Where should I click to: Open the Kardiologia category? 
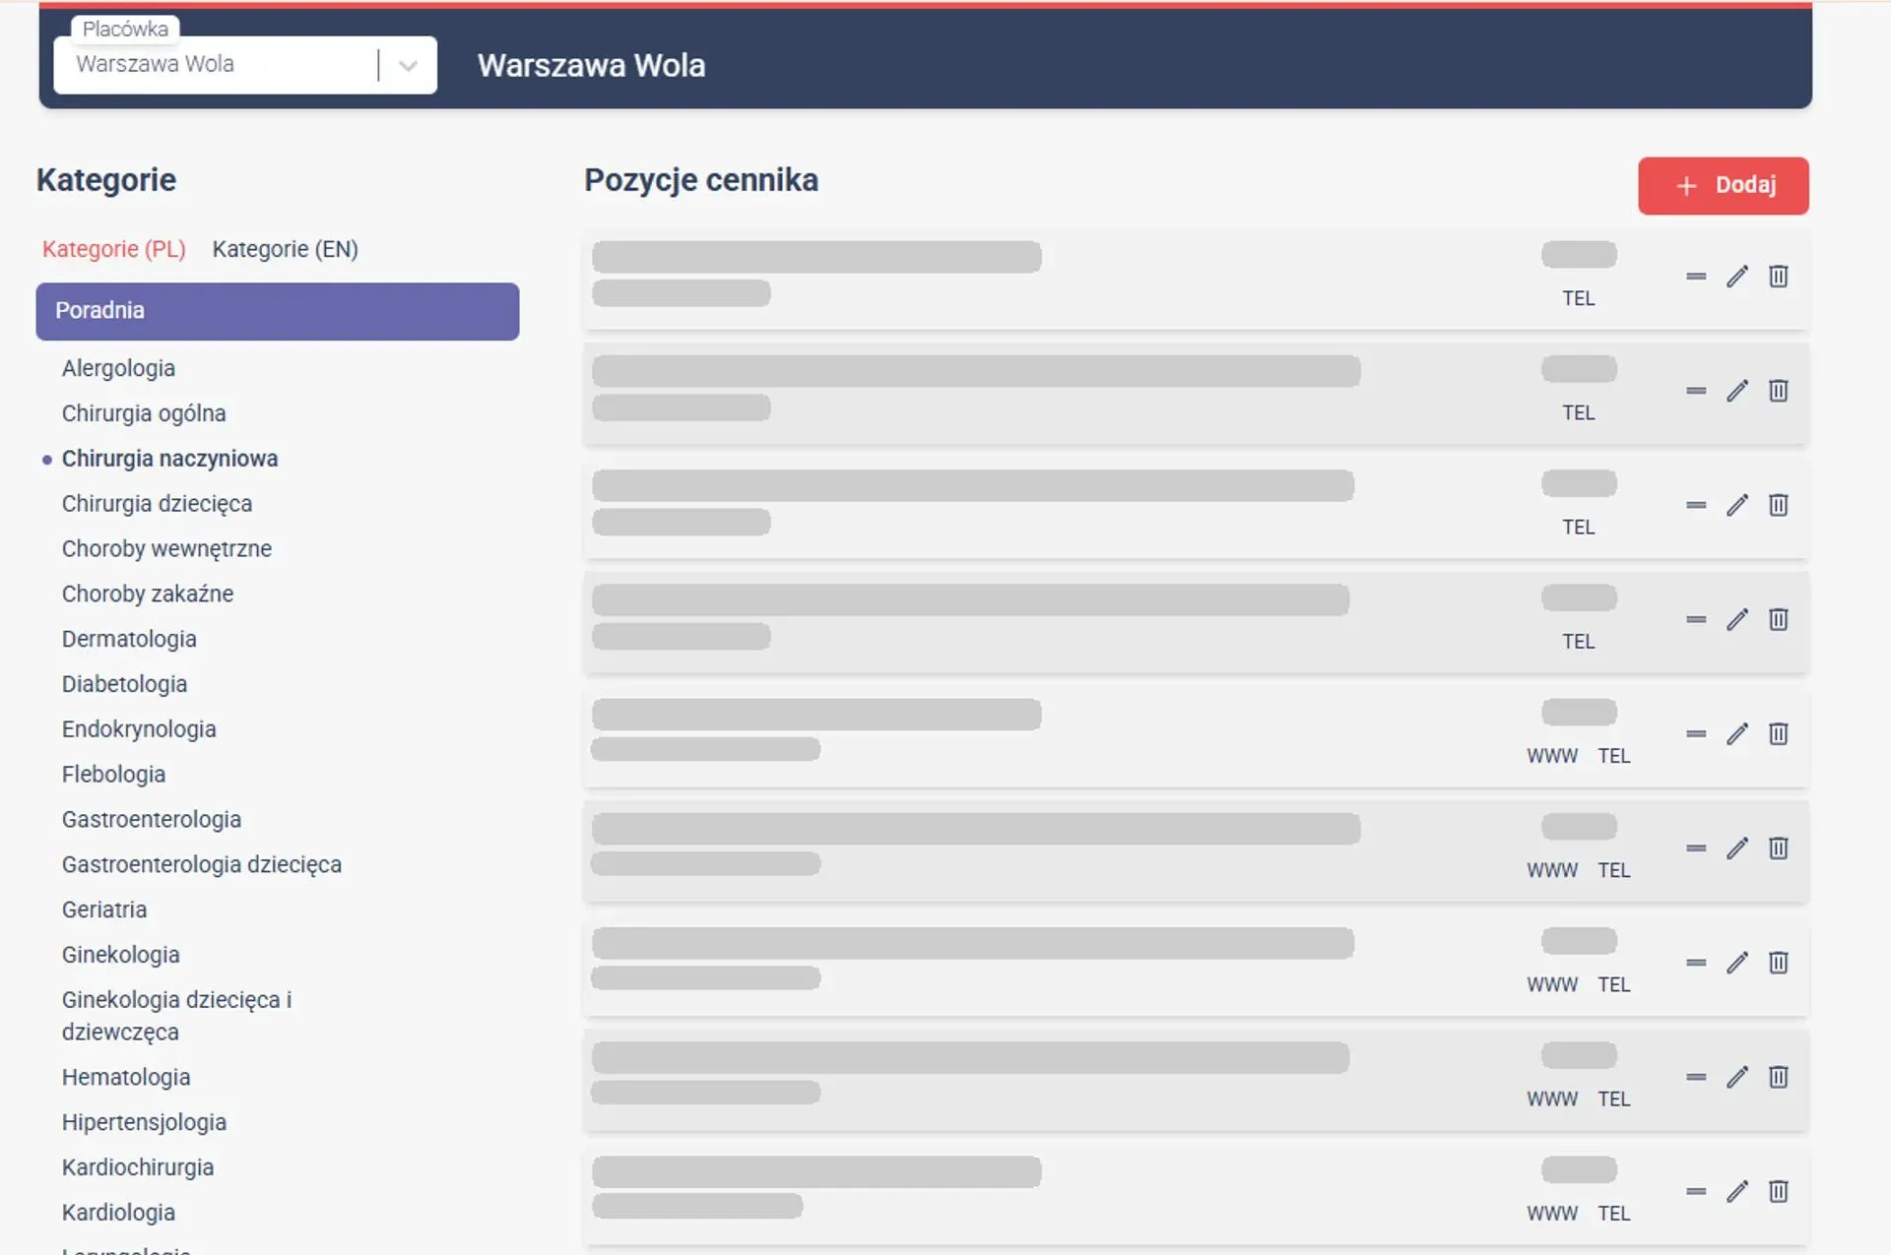(118, 1213)
